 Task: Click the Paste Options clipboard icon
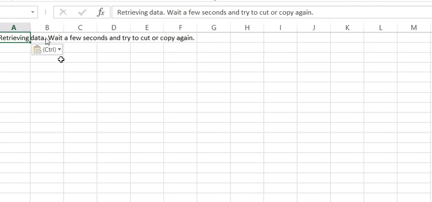pyautogui.click(x=37, y=50)
